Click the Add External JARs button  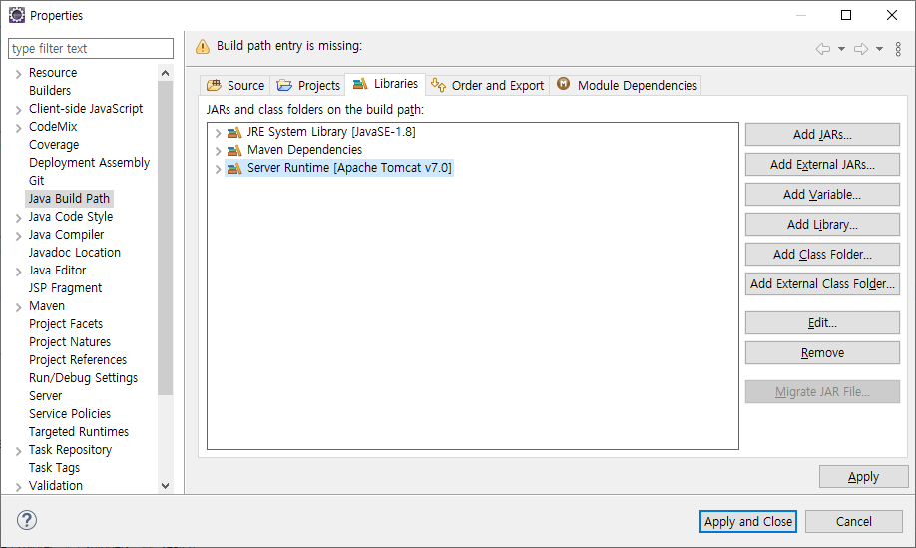822,164
